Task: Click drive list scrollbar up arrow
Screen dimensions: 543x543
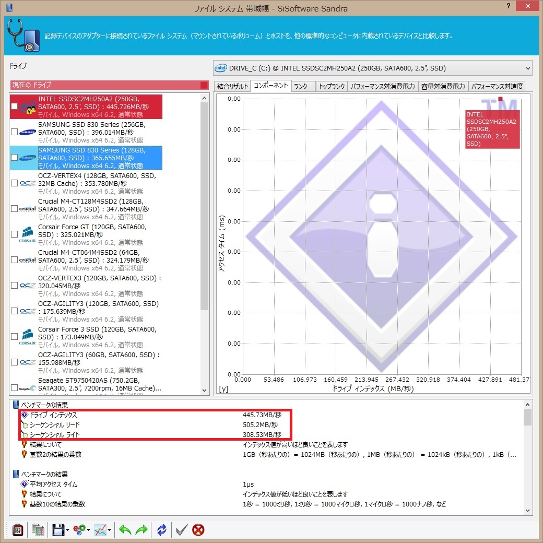Action: 204,98
